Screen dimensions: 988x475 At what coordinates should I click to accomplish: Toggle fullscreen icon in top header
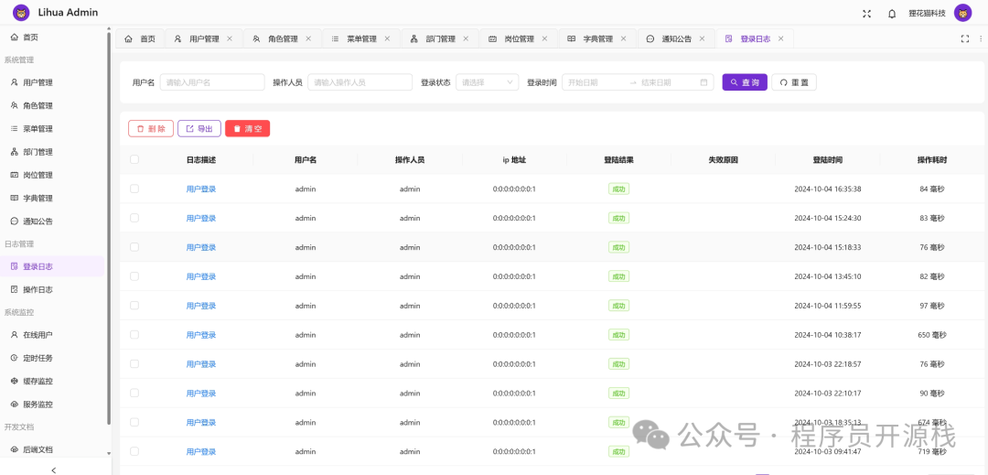tap(867, 13)
